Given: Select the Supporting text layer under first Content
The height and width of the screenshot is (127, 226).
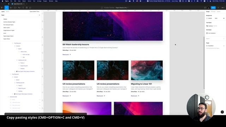Looking at the screenshot, I should pos(24,66).
